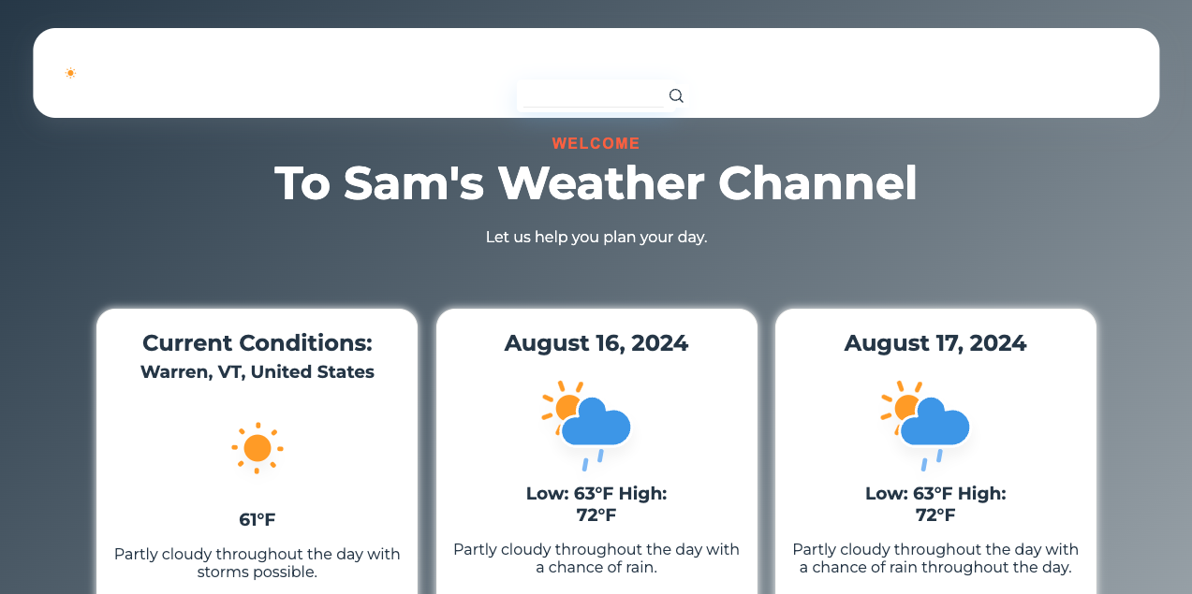
Task: Click inside the search input field
Action: [x=592, y=95]
